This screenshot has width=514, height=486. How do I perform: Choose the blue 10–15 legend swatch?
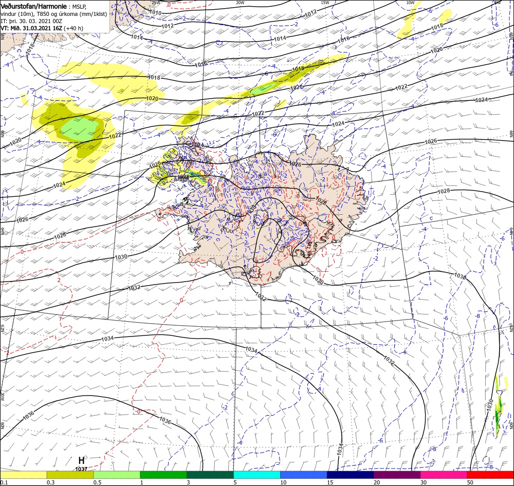[x=304, y=475]
